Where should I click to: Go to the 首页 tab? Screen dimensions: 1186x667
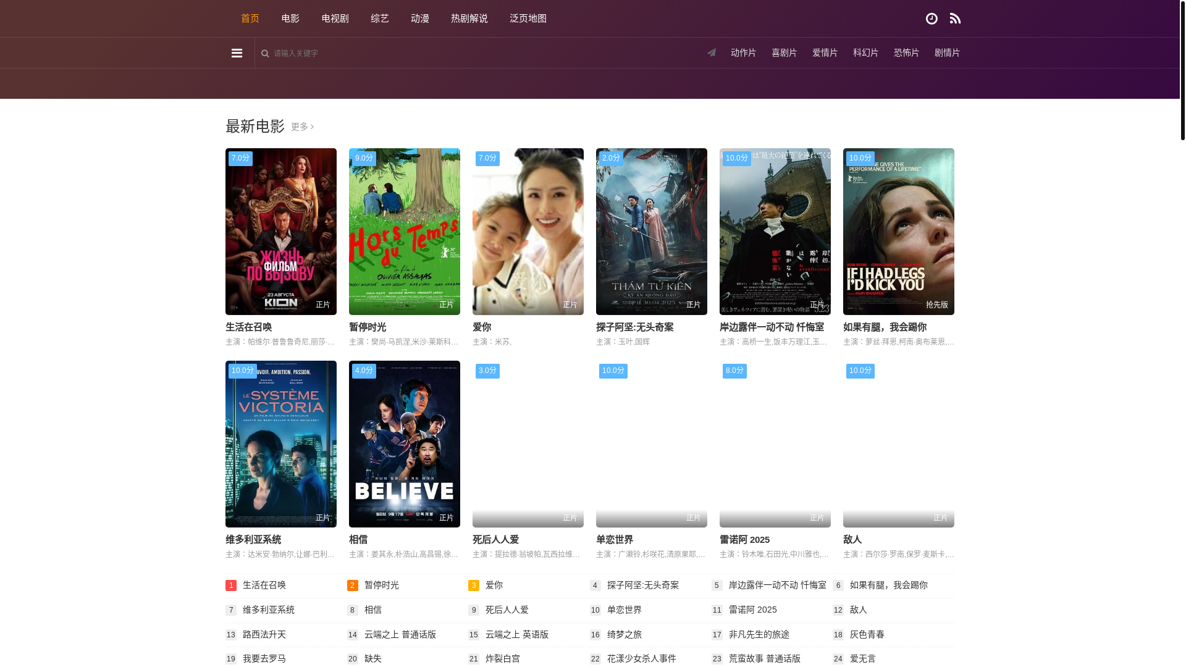(250, 19)
